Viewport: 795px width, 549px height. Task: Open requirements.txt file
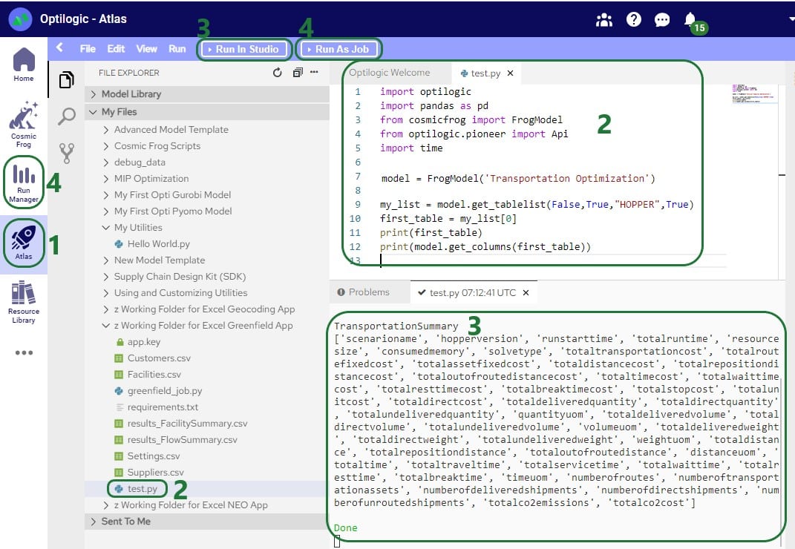point(163,407)
